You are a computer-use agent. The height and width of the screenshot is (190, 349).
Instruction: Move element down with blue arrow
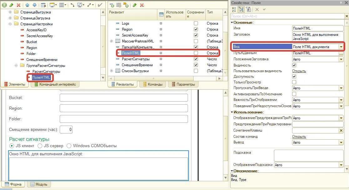tap(34, 5)
